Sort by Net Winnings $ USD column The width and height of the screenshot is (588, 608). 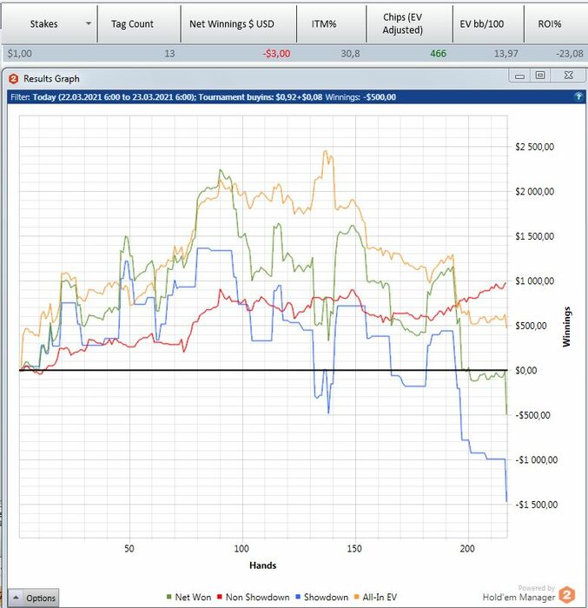(x=232, y=24)
